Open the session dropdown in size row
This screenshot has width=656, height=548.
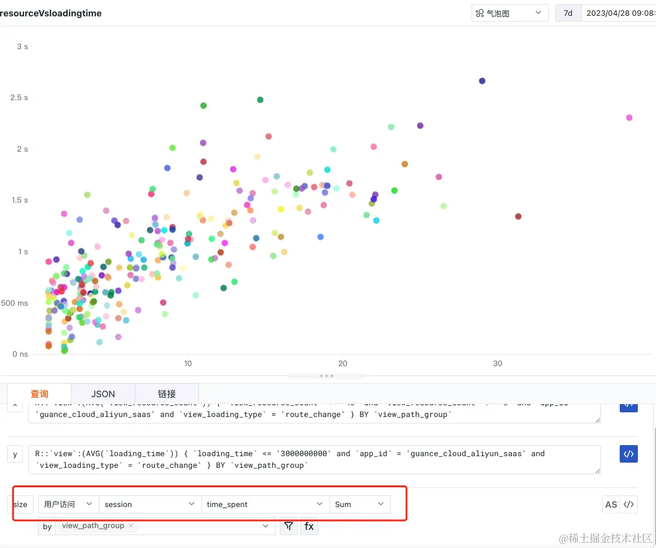coord(150,505)
